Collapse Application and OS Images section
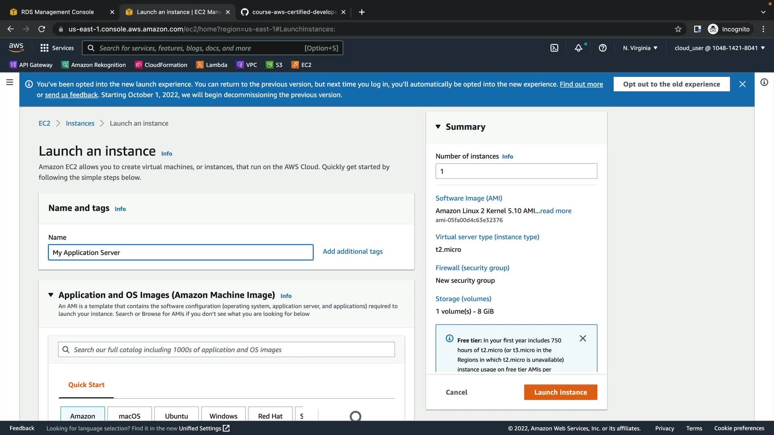 [x=51, y=295]
